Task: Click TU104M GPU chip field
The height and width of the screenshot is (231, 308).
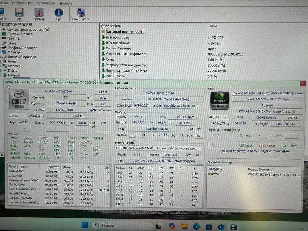Action: (x=267, y=106)
